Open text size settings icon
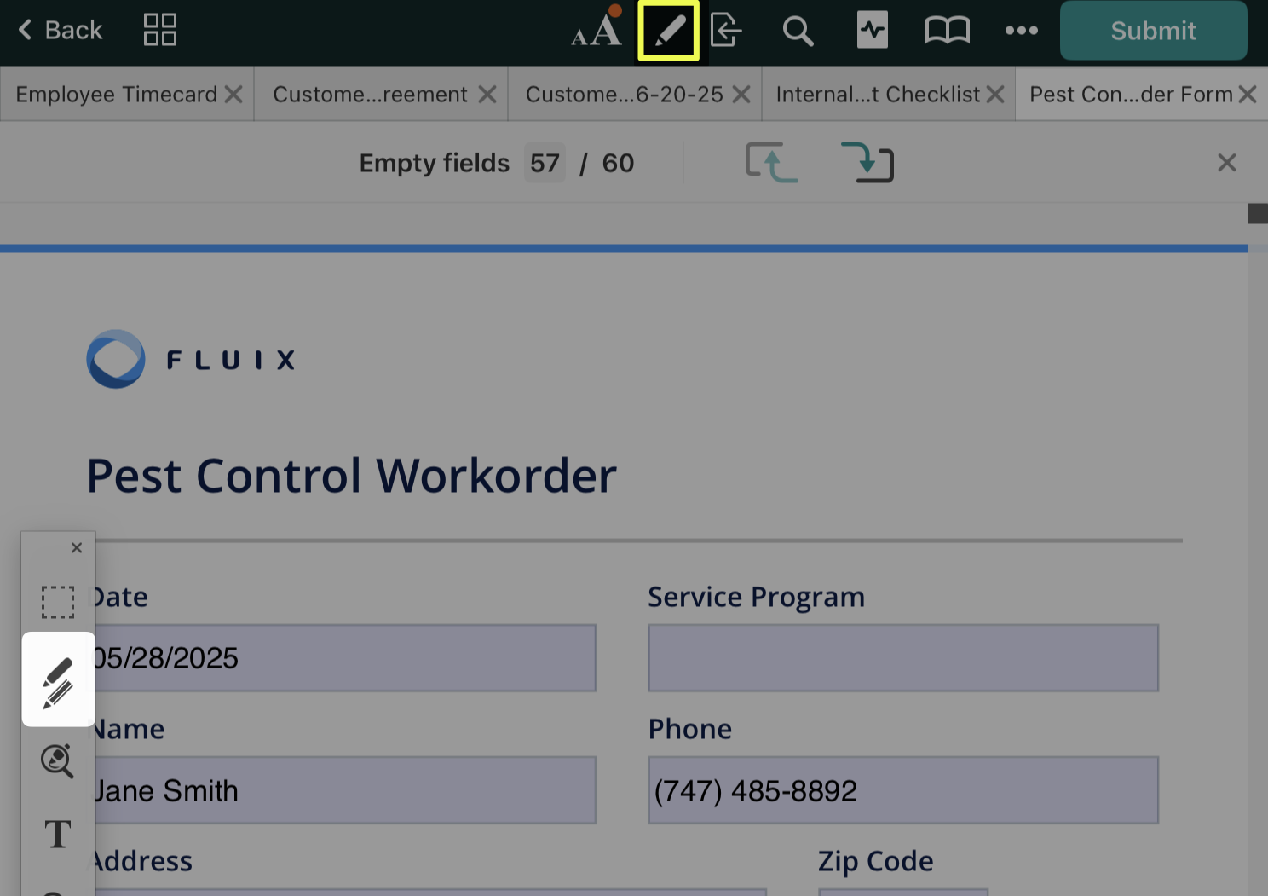Screen dimensions: 1268x896 [597, 30]
